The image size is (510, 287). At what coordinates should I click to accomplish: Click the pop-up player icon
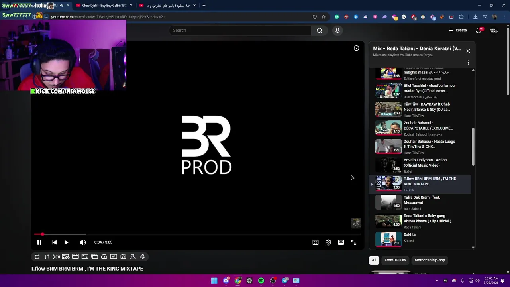(x=94, y=257)
